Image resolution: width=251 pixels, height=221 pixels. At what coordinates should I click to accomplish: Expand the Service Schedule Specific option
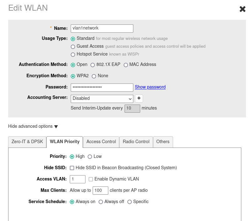[130, 202]
